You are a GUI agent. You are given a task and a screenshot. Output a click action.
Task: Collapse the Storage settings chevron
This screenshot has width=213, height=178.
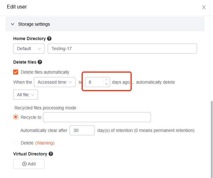pyautogui.click(x=13, y=24)
